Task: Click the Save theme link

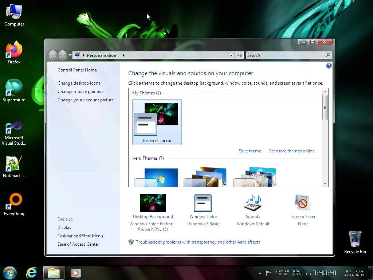Action: [x=250, y=151]
